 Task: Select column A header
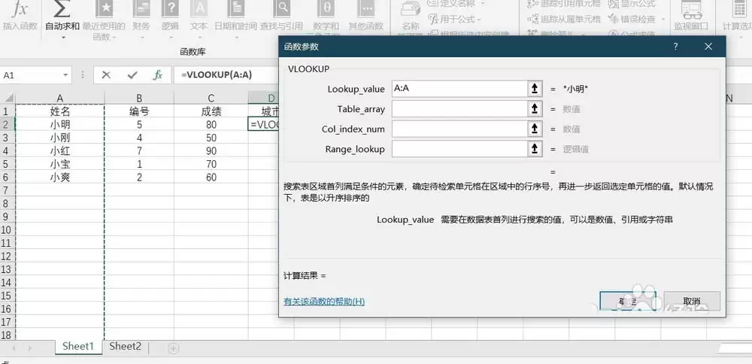click(60, 99)
